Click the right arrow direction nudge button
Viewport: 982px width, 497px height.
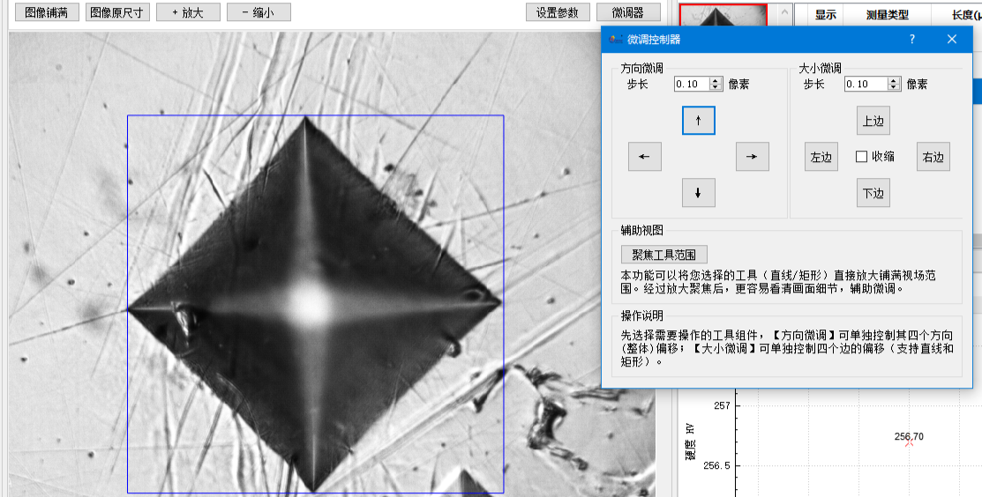752,156
